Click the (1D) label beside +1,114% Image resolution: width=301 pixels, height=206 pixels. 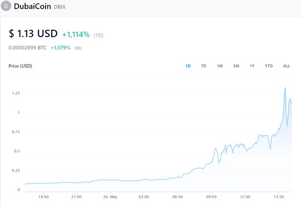point(99,35)
